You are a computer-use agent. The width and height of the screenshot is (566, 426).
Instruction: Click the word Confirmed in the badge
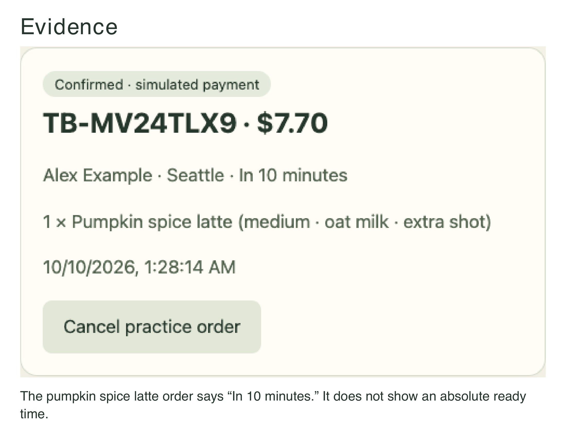[x=89, y=84]
